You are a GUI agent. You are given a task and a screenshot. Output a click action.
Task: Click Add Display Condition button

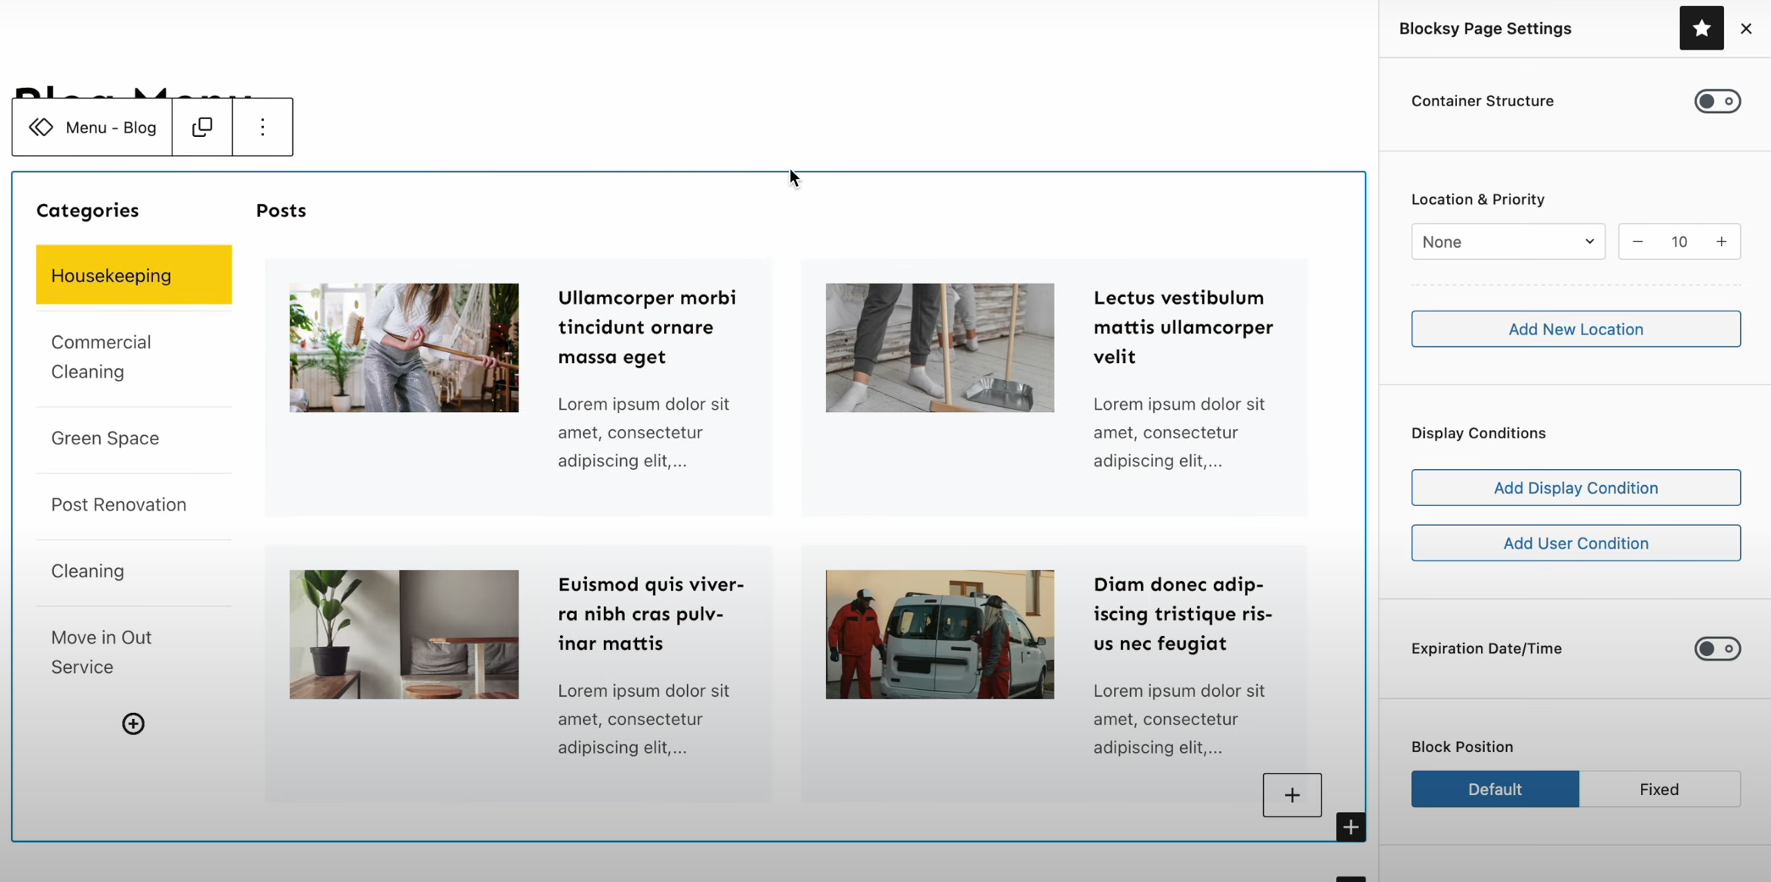pos(1575,488)
